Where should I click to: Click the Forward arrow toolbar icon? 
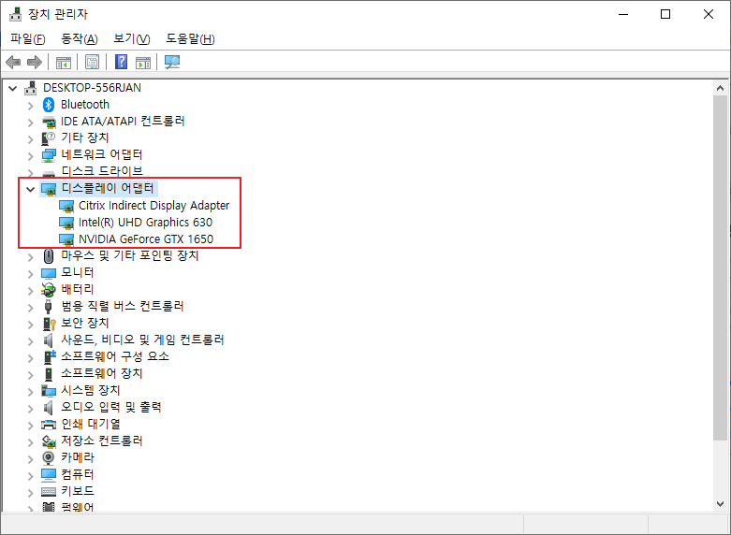pyautogui.click(x=35, y=62)
